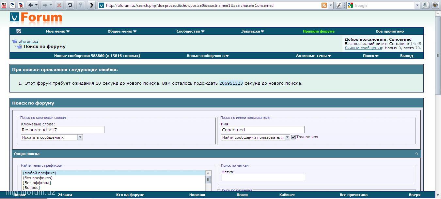
Task: Click the YouTube toolbar icon
Action: coord(4,5)
